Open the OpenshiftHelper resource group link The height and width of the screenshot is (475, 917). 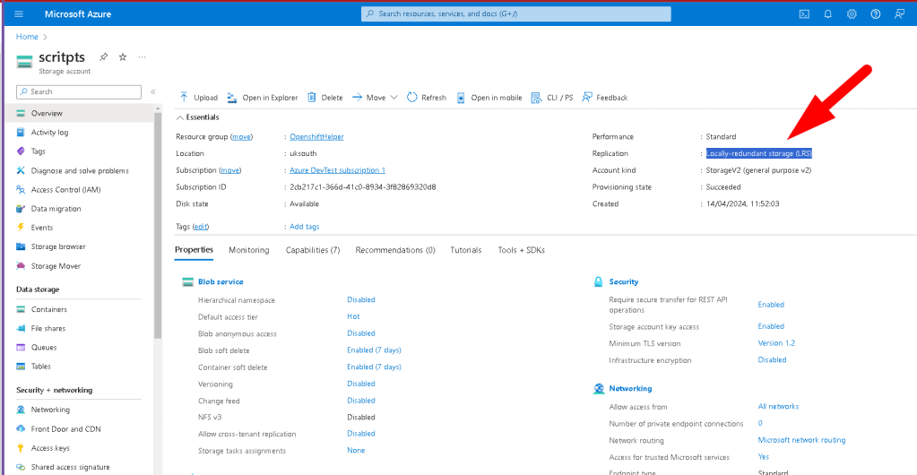tap(317, 136)
